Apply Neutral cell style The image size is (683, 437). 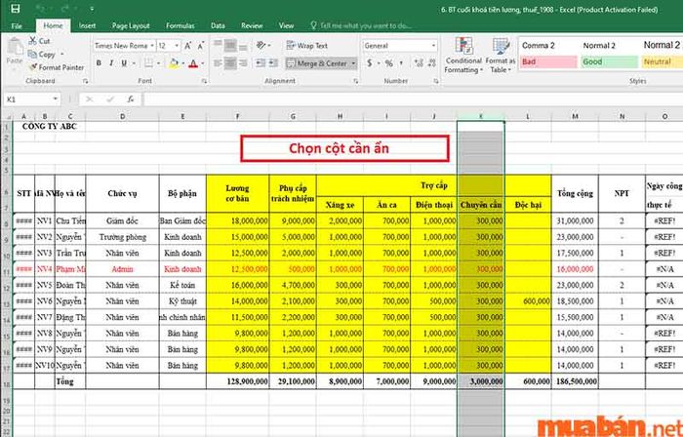coord(663,61)
